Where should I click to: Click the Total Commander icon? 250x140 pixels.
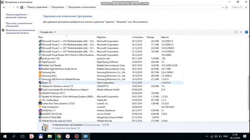point(40,89)
